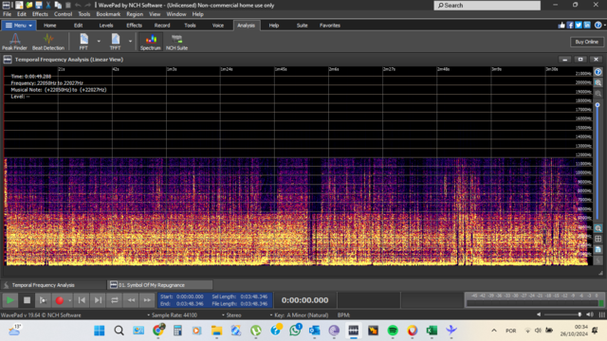Open the Region menu

(135, 14)
